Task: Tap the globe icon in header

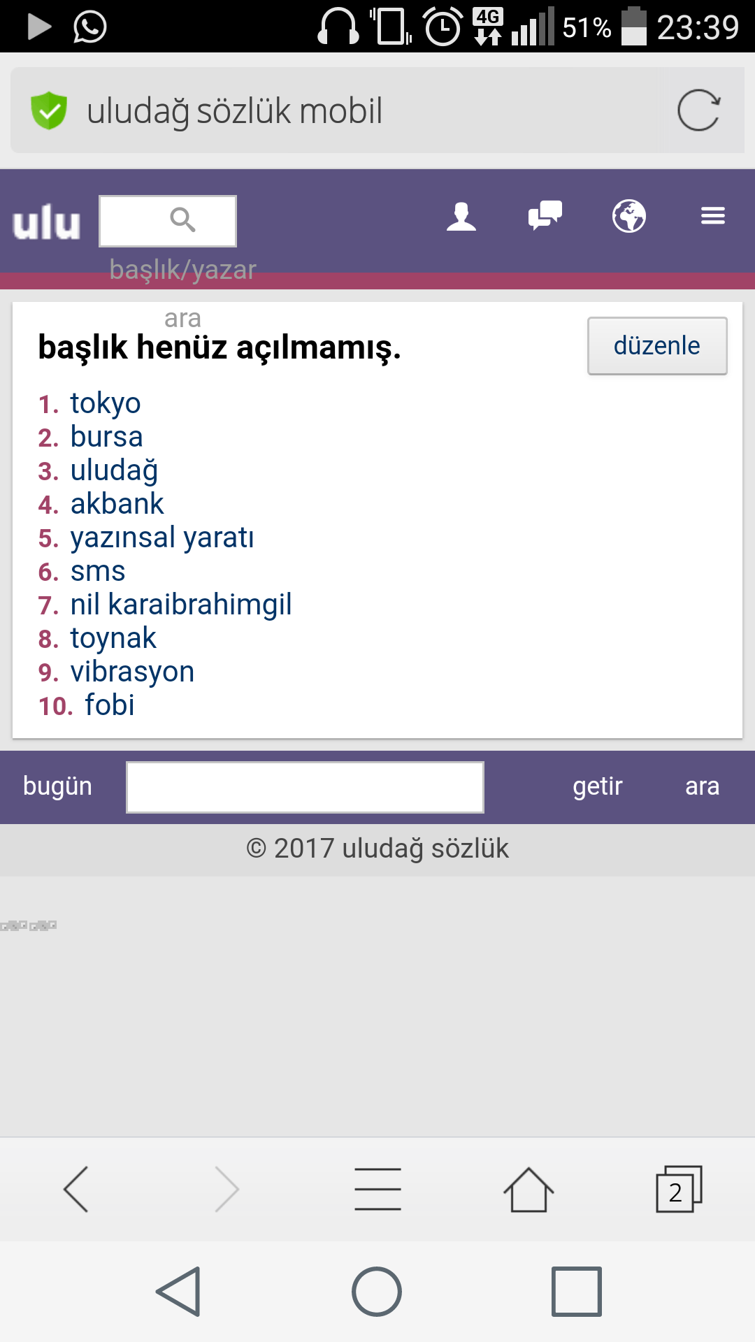Action: 629,216
